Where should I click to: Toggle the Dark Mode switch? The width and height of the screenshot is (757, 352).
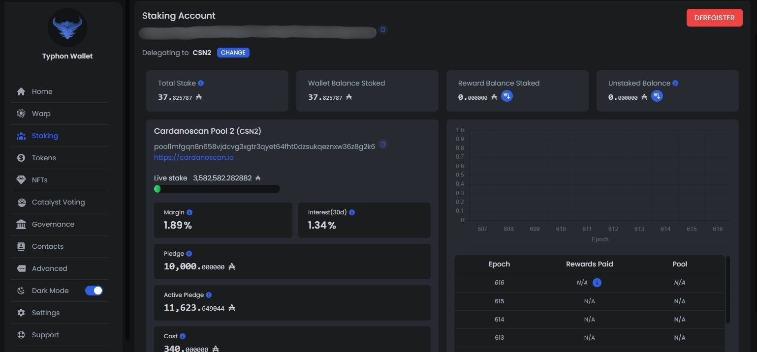(x=94, y=291)
